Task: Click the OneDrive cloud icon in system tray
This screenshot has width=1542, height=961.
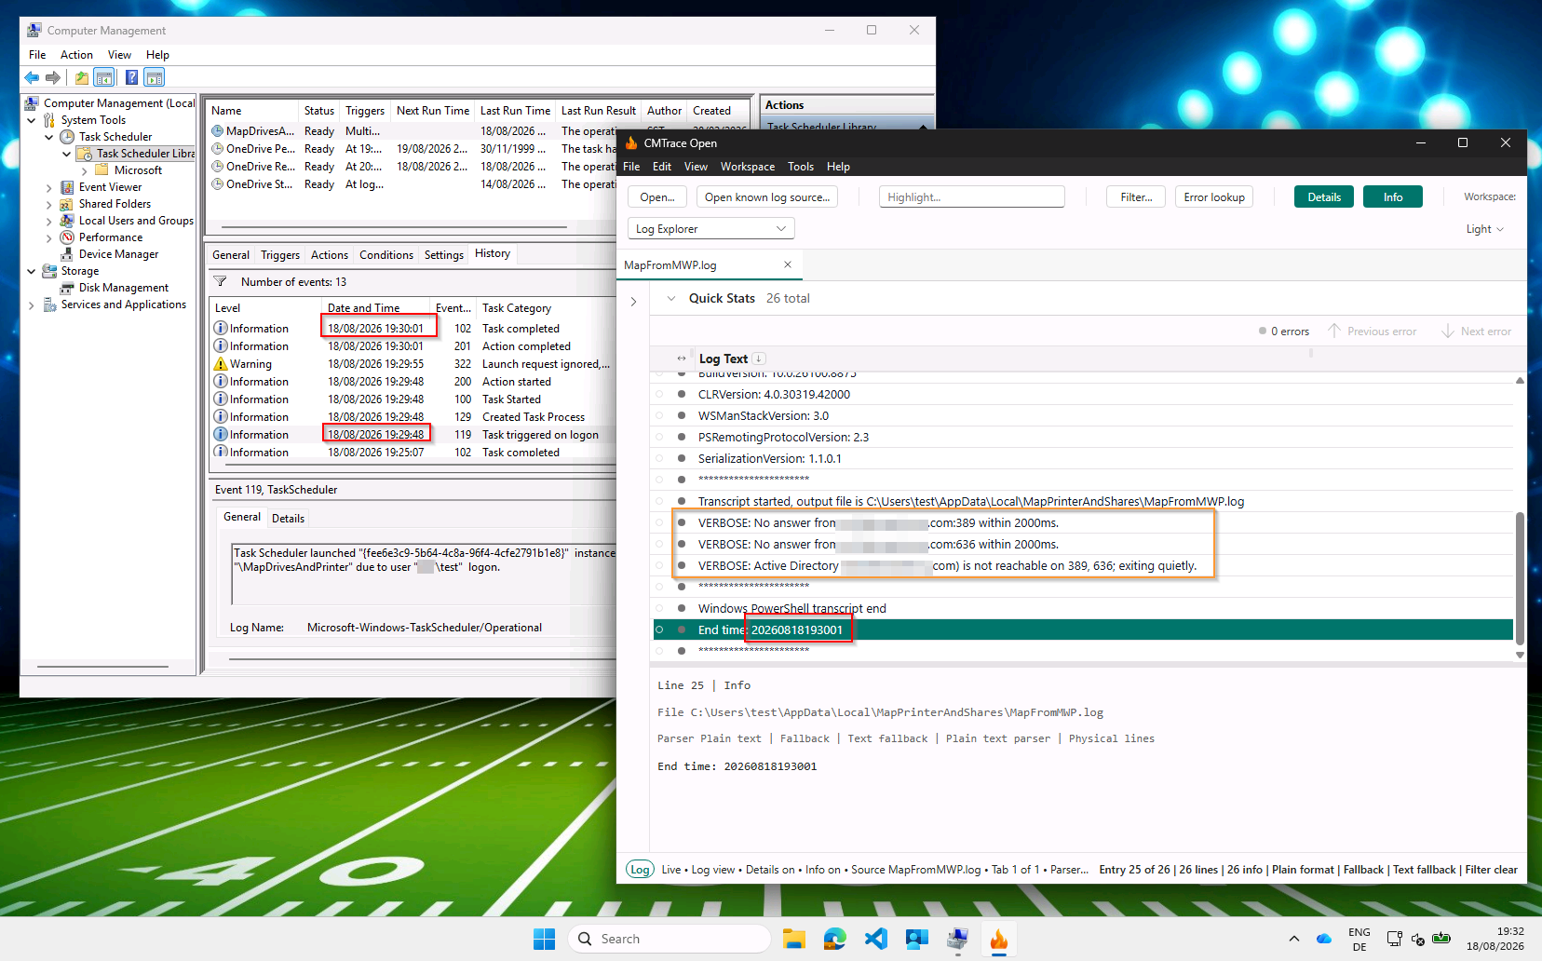Action: [1323, 939]
